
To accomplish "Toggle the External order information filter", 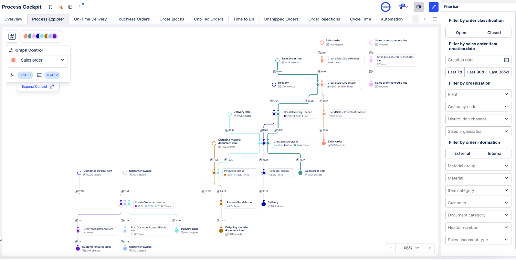I will [462, 153].
